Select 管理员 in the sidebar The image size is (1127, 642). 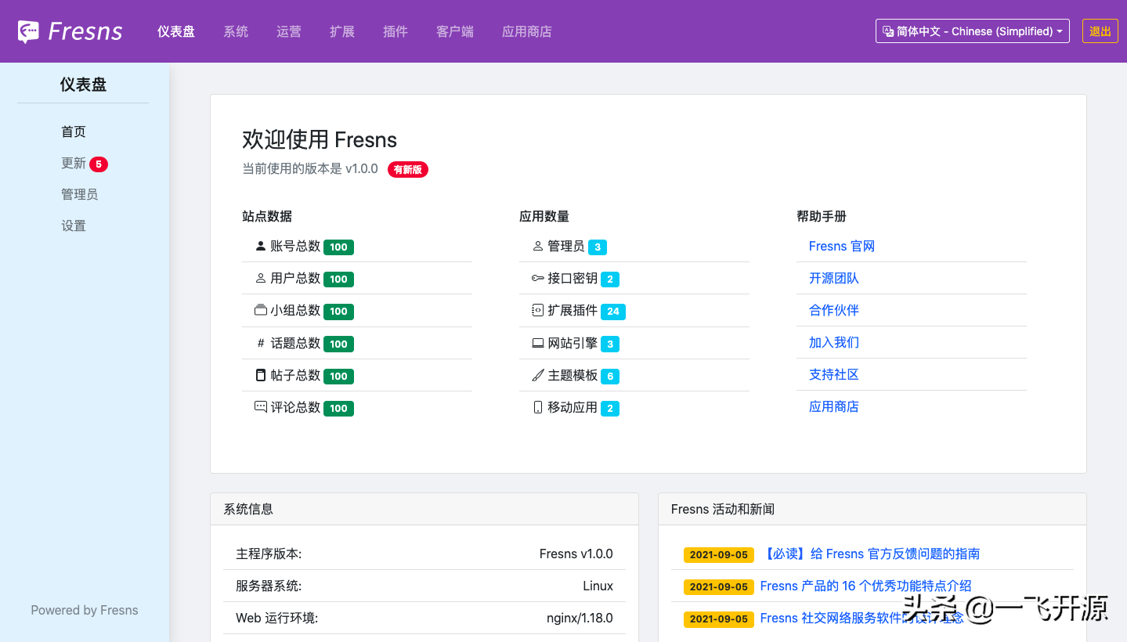[80, 194]
